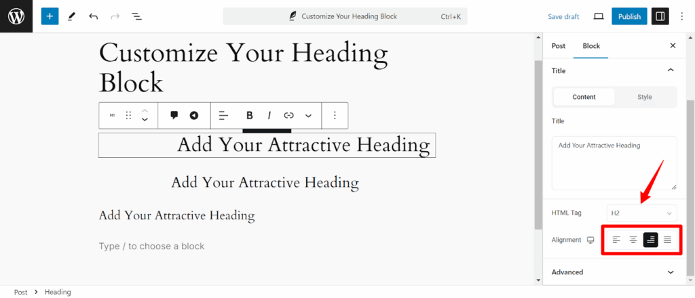Open the preview device laptop icon
The width and height of the screenshot is (695, 298).
599,16
